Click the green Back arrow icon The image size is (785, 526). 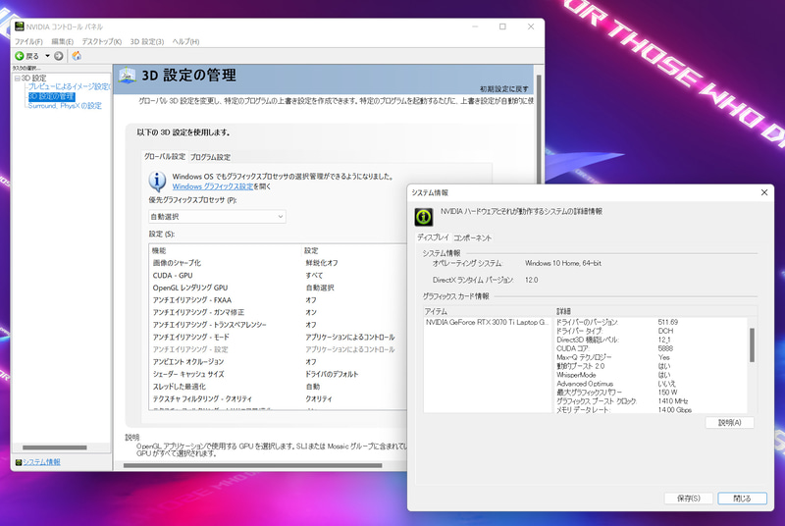(20, 56)
